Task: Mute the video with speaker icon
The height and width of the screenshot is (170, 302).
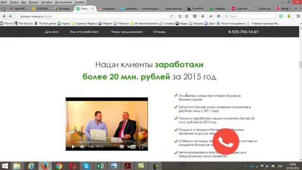Action: 82,147
